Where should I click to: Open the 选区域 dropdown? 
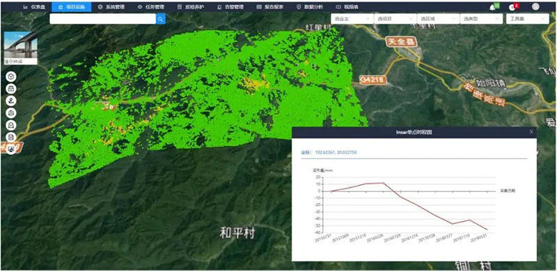438,19
